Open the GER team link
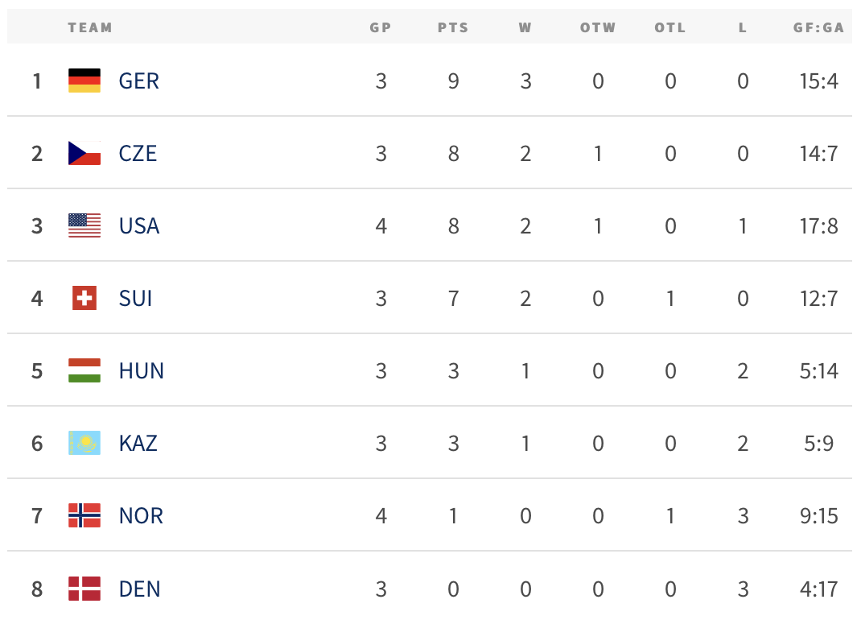The image size is (861, 620). (x=139, y=81)
